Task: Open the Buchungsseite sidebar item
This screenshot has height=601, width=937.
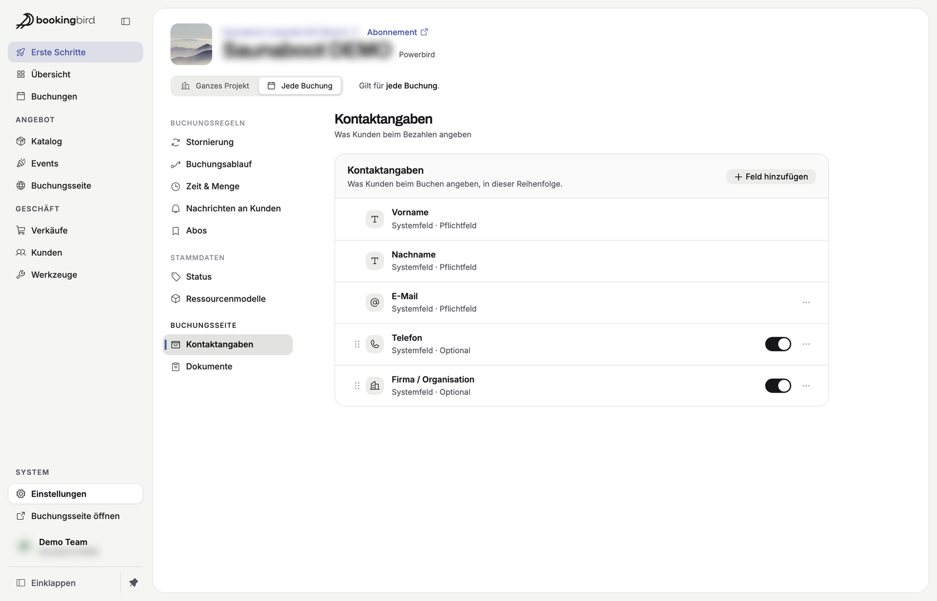Action: (76, 186)
